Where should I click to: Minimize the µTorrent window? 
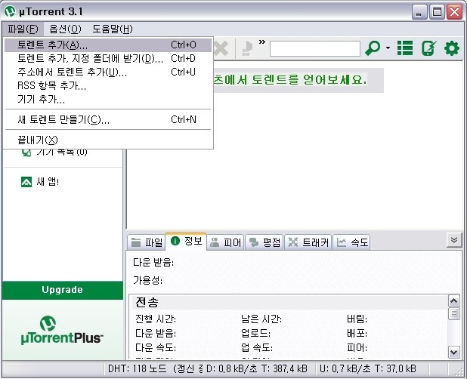tap(419, 12)
